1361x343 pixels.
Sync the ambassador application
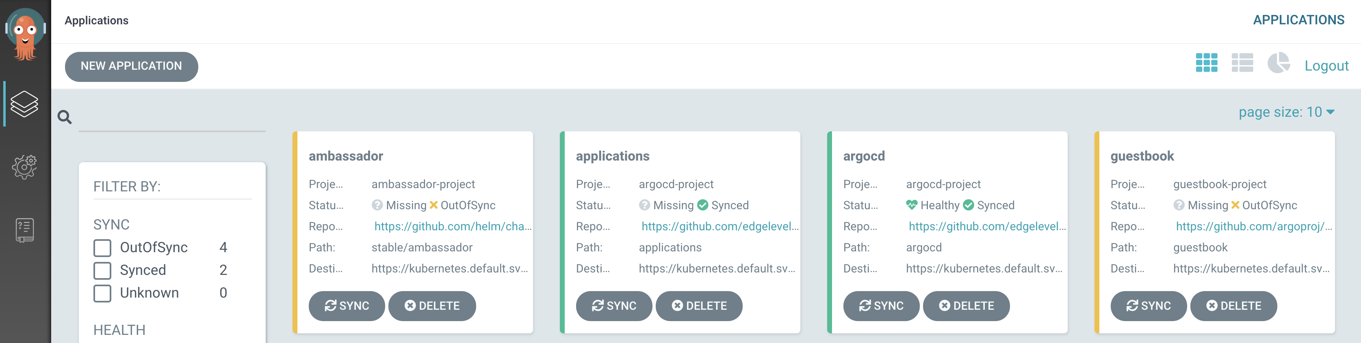click(x=347, y=306)
